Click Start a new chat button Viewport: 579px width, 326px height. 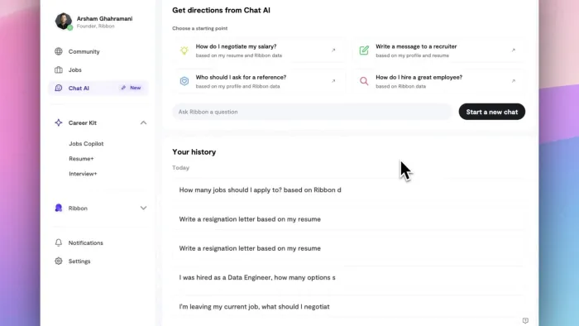pos(492,112)
